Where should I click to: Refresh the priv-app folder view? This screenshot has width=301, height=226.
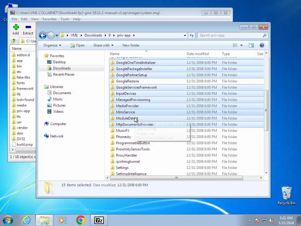click(192, 35)
